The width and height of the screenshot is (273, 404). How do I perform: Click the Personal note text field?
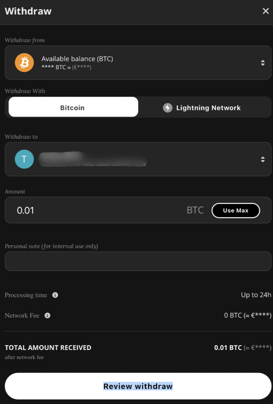138,261
